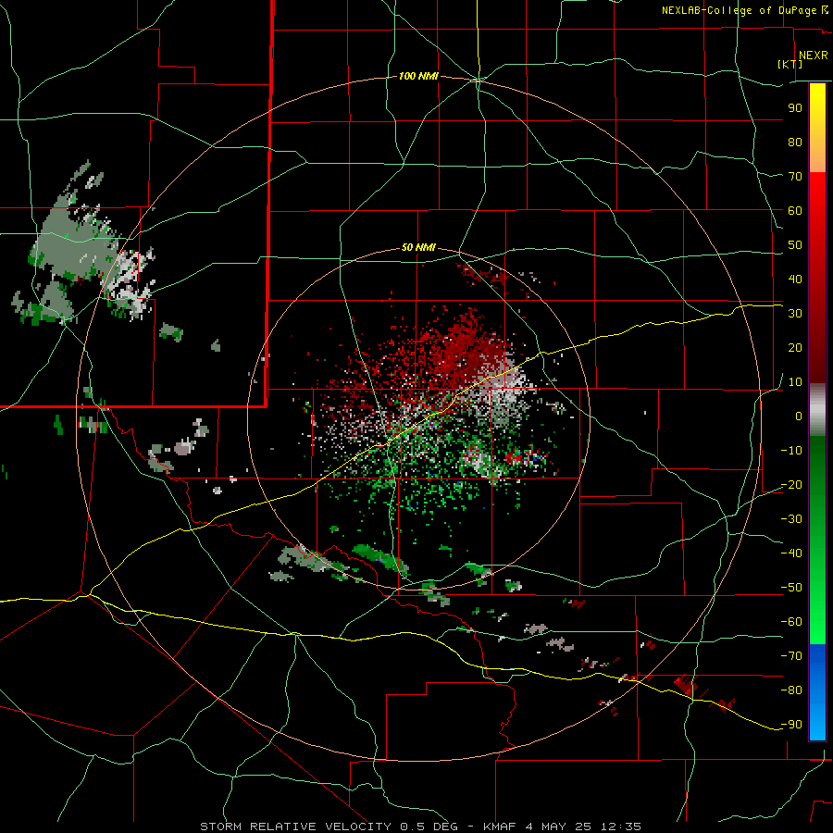This screenshot has height=833, width=833.
Task: Click the 70 value on velocity scale
Action: (795, 177)
